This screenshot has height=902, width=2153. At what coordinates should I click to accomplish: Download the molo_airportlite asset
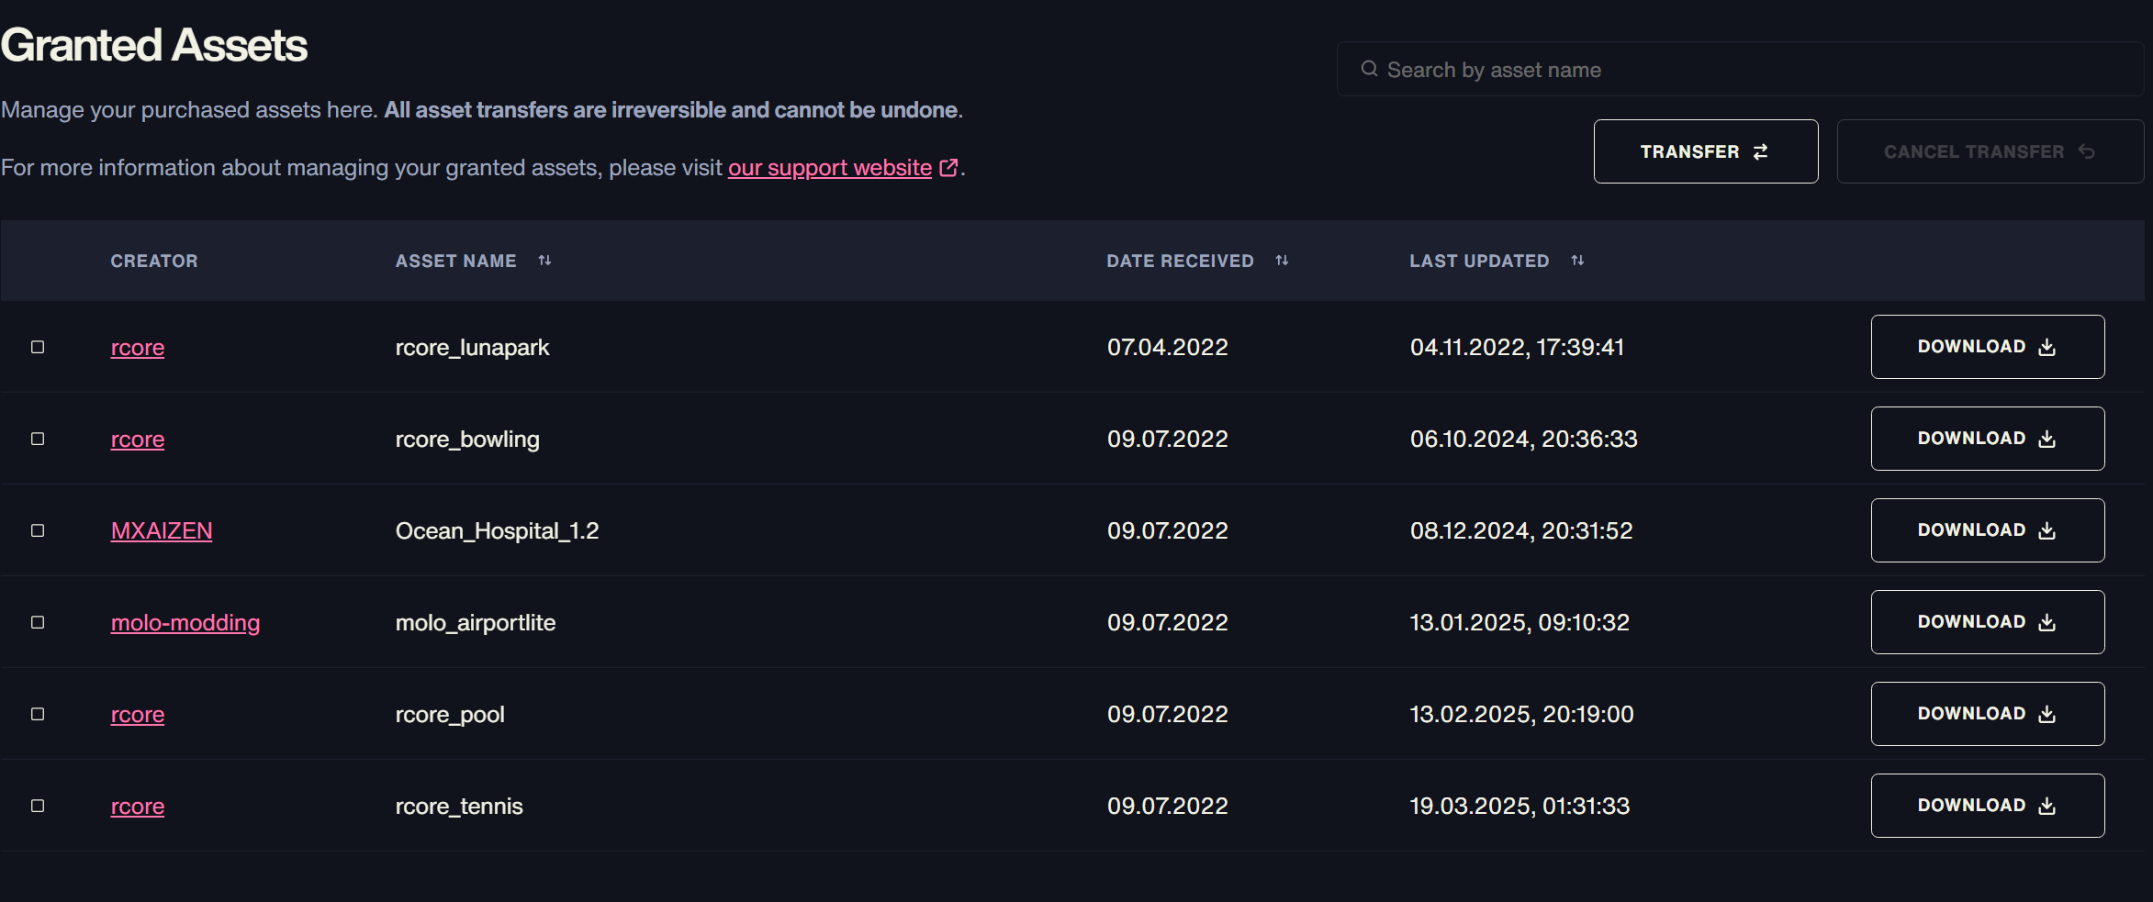click(1988, 622)
